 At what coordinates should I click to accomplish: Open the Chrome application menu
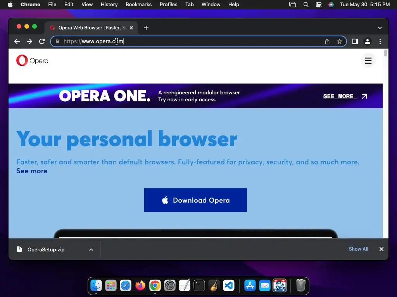30,5
